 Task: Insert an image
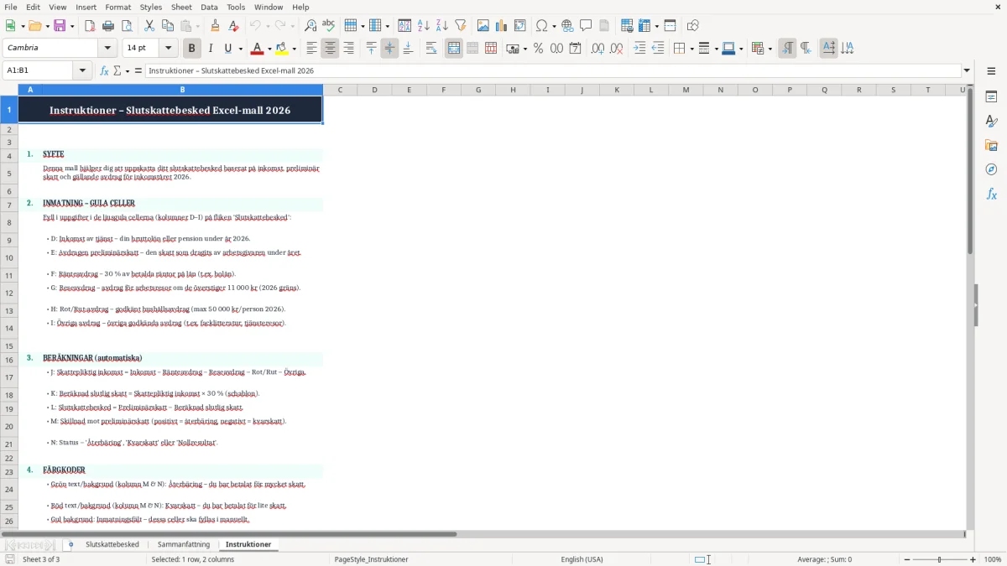pos(483,26)
